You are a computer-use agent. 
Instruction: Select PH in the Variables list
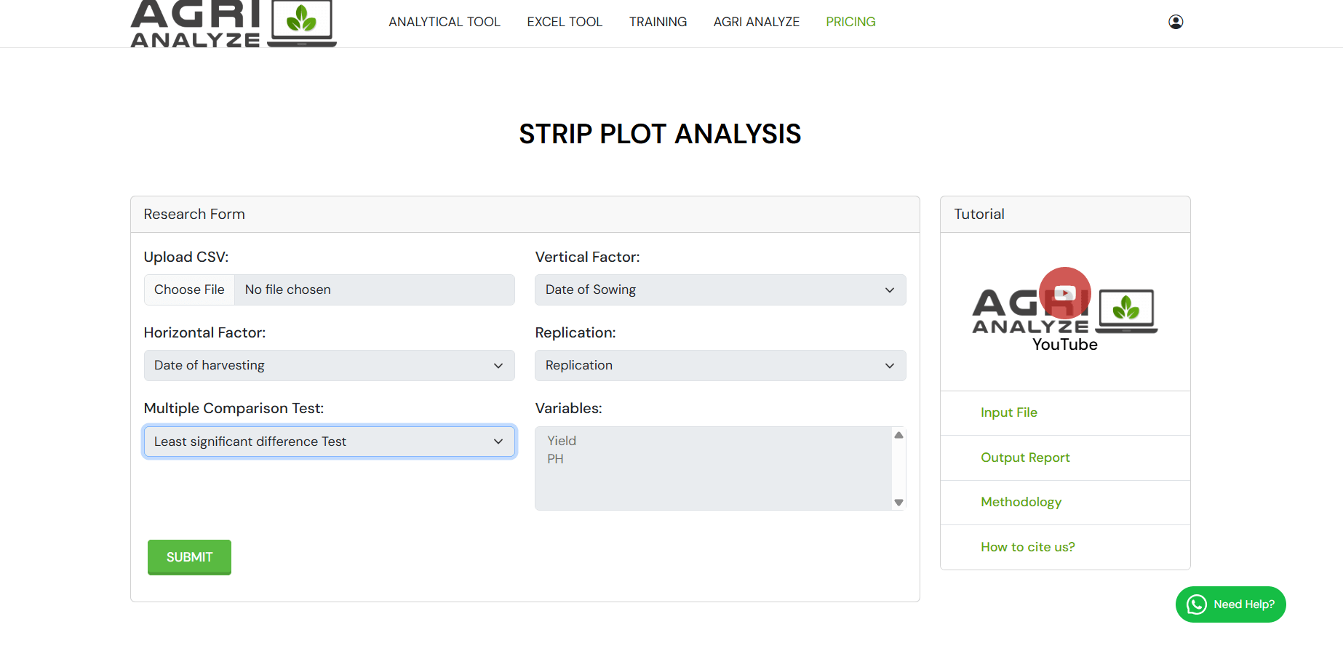click(x=555, y=459)
